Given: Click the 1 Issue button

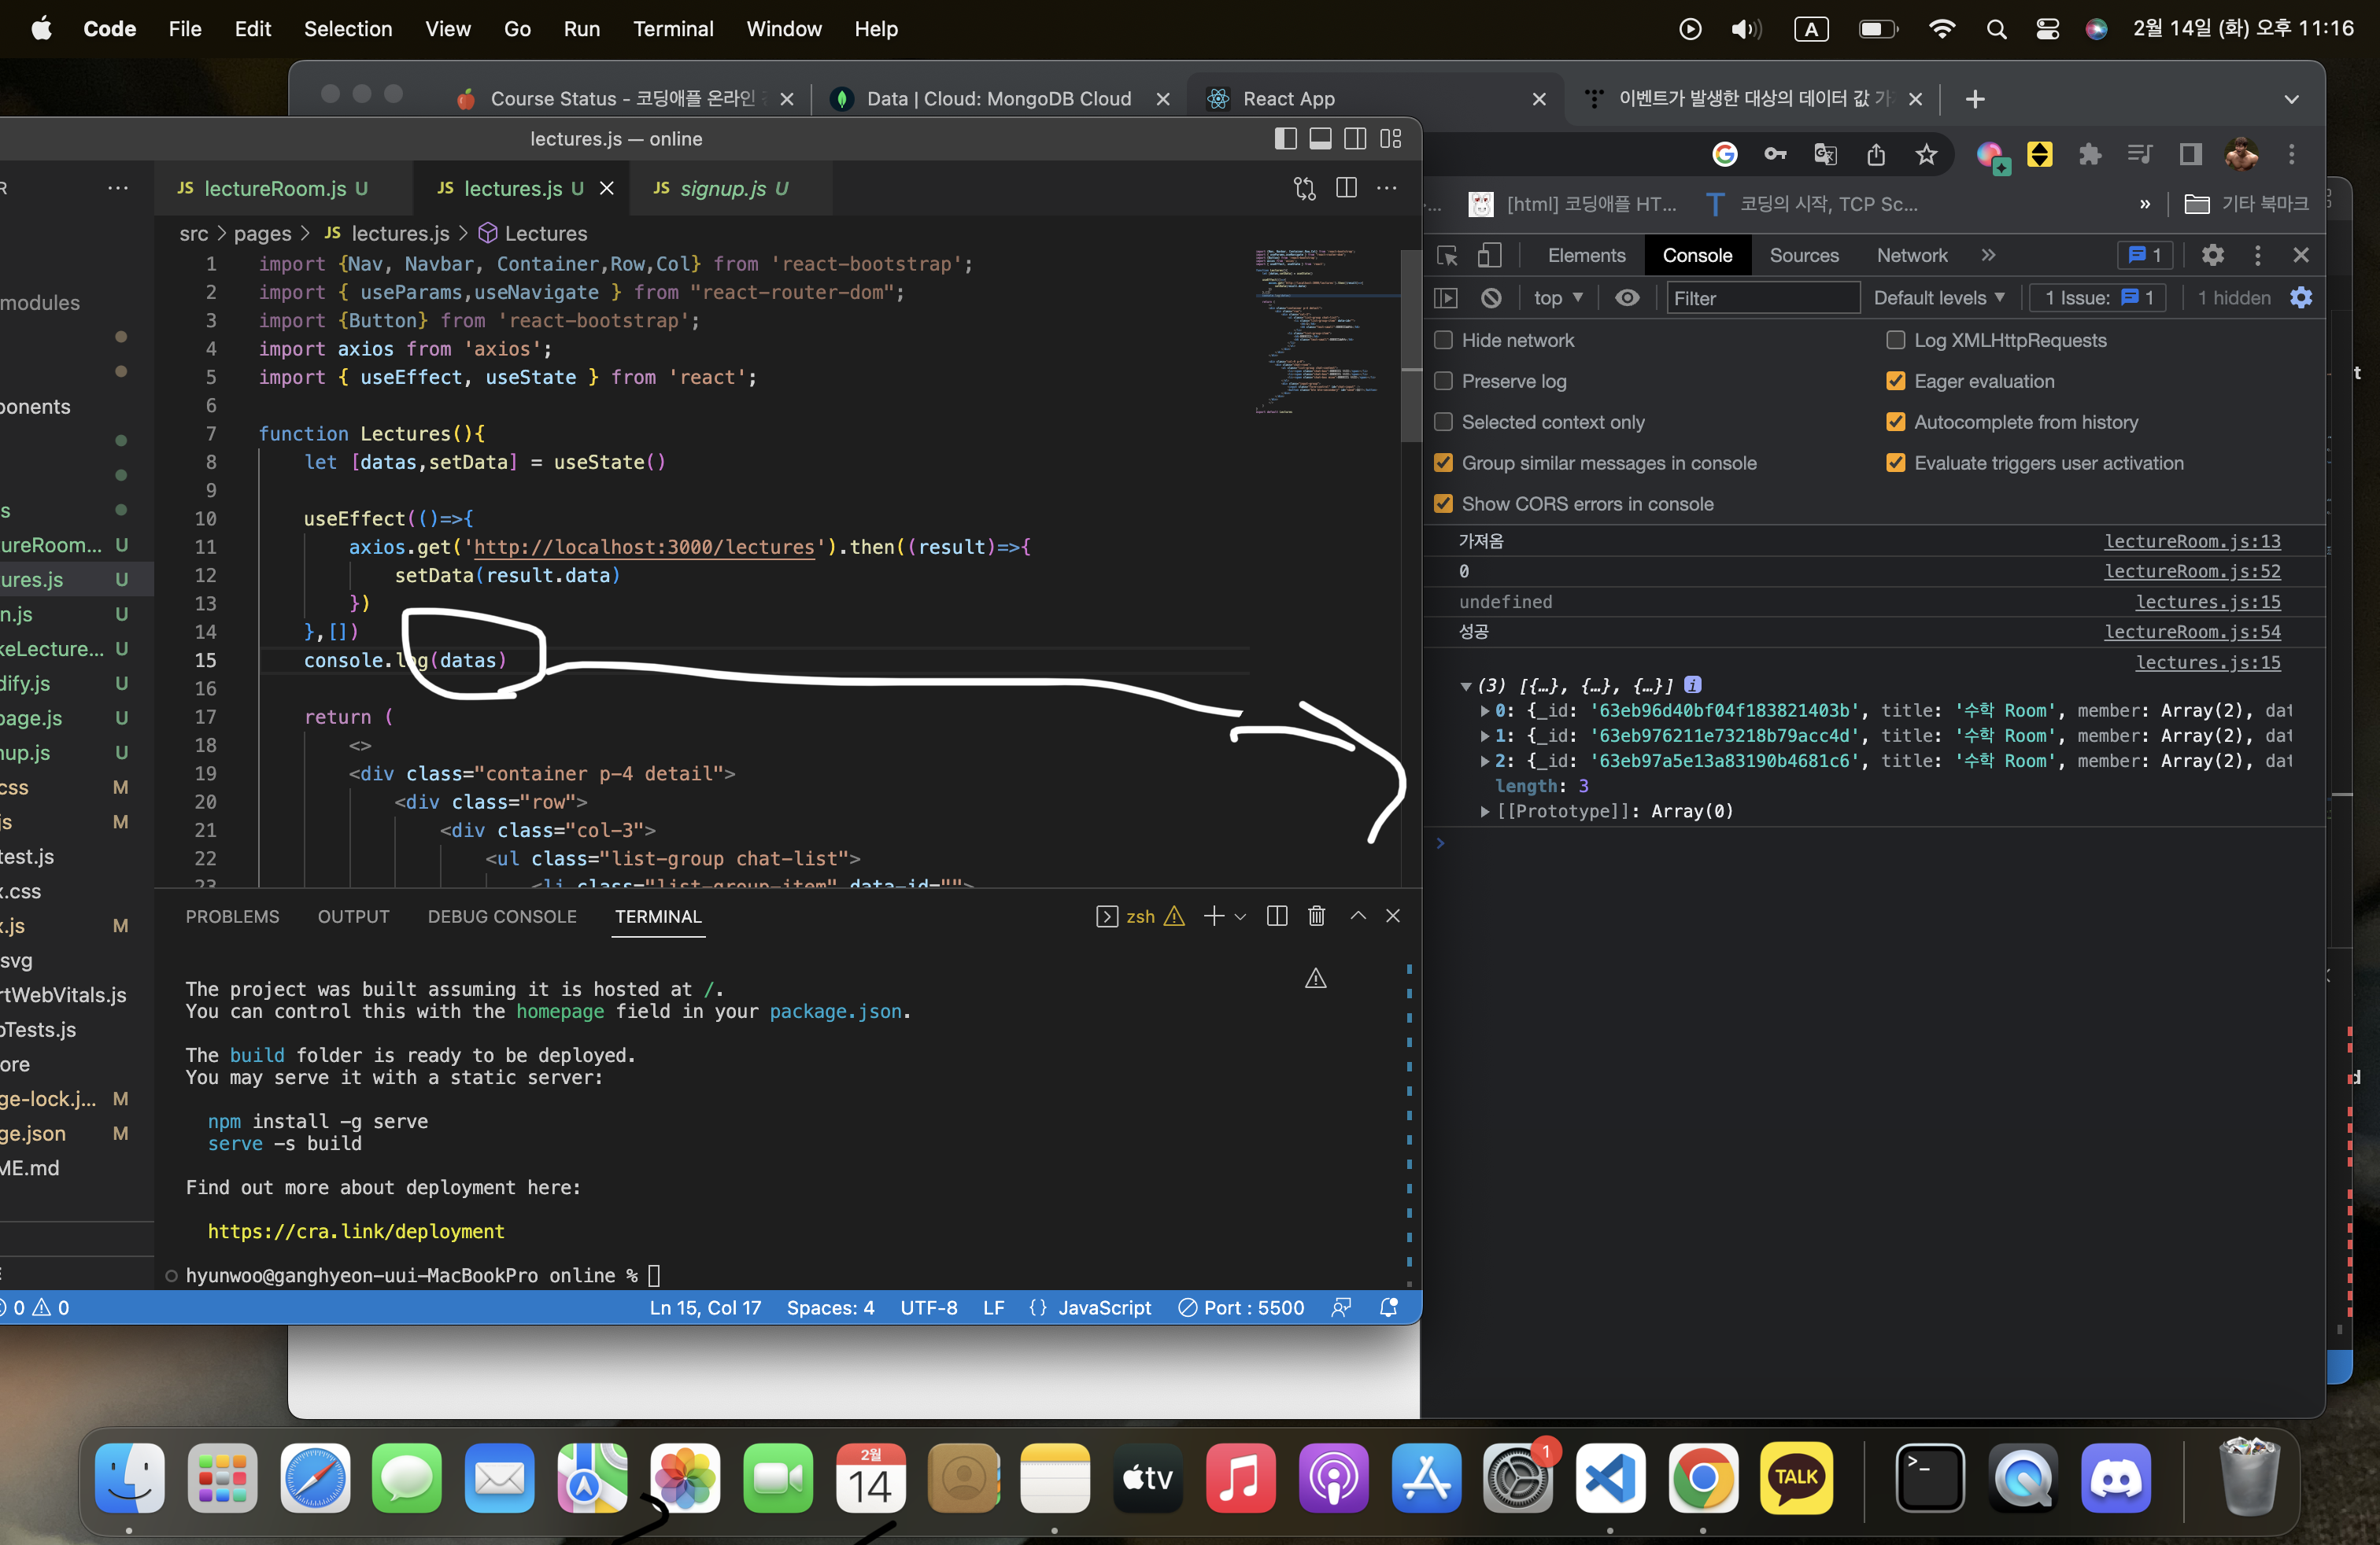Looking at the screenshot, I should tap(2097, 298).
